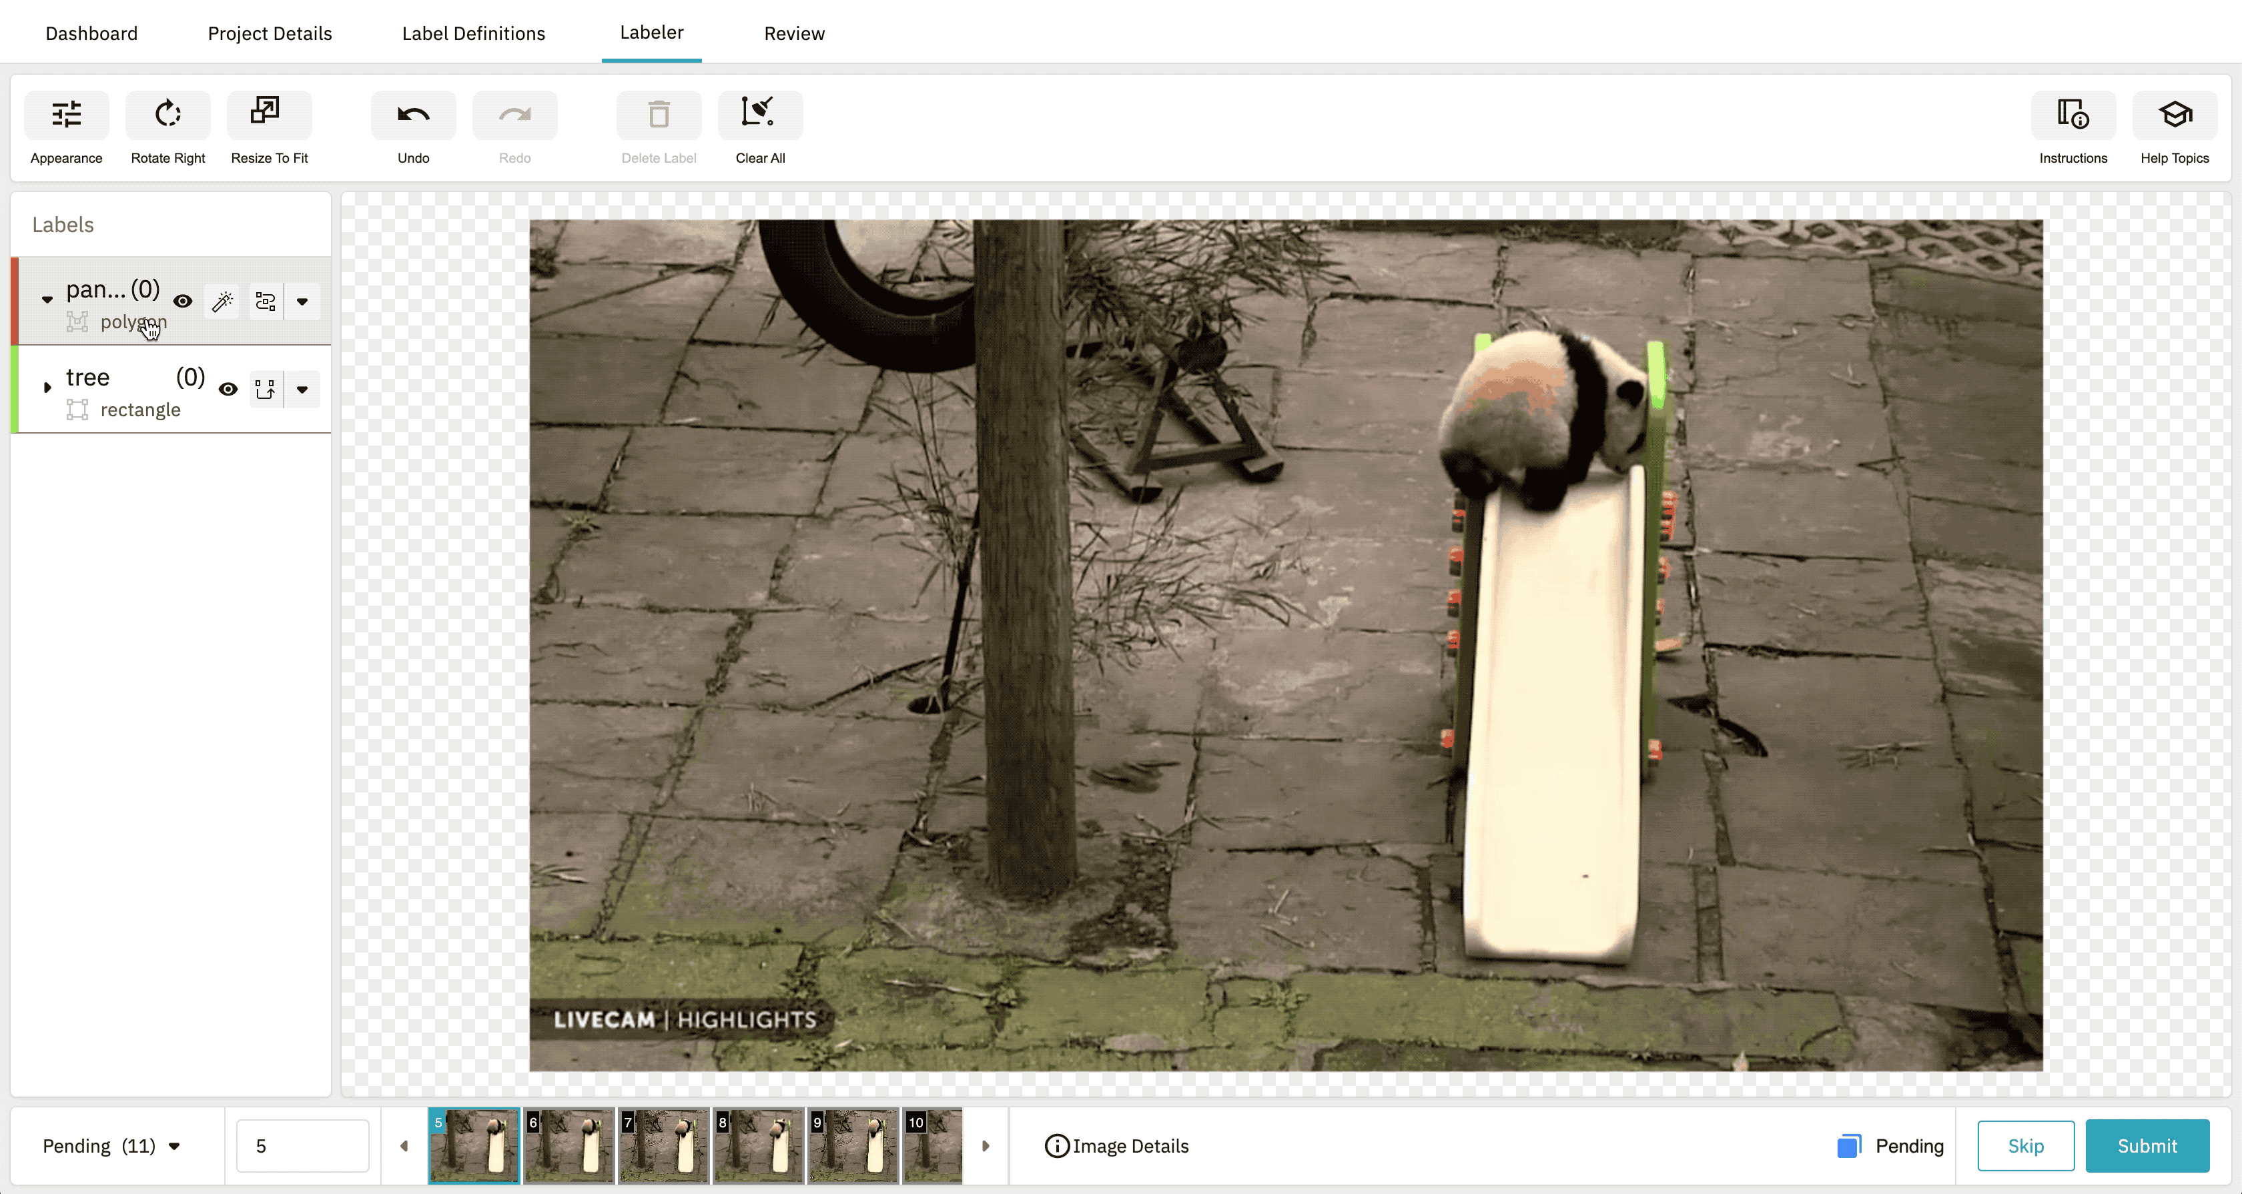Screen dimensions: 2242x1194
Task: Select the Labeler tab
Action: click(x=652, y=32)
